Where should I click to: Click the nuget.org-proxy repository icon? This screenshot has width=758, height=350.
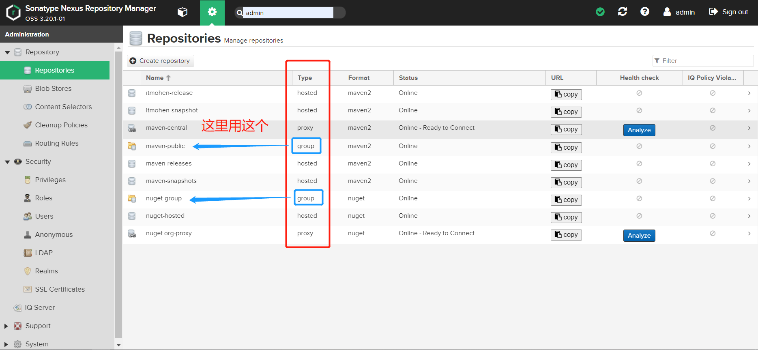pyautogui.click(x=132, y=234)
